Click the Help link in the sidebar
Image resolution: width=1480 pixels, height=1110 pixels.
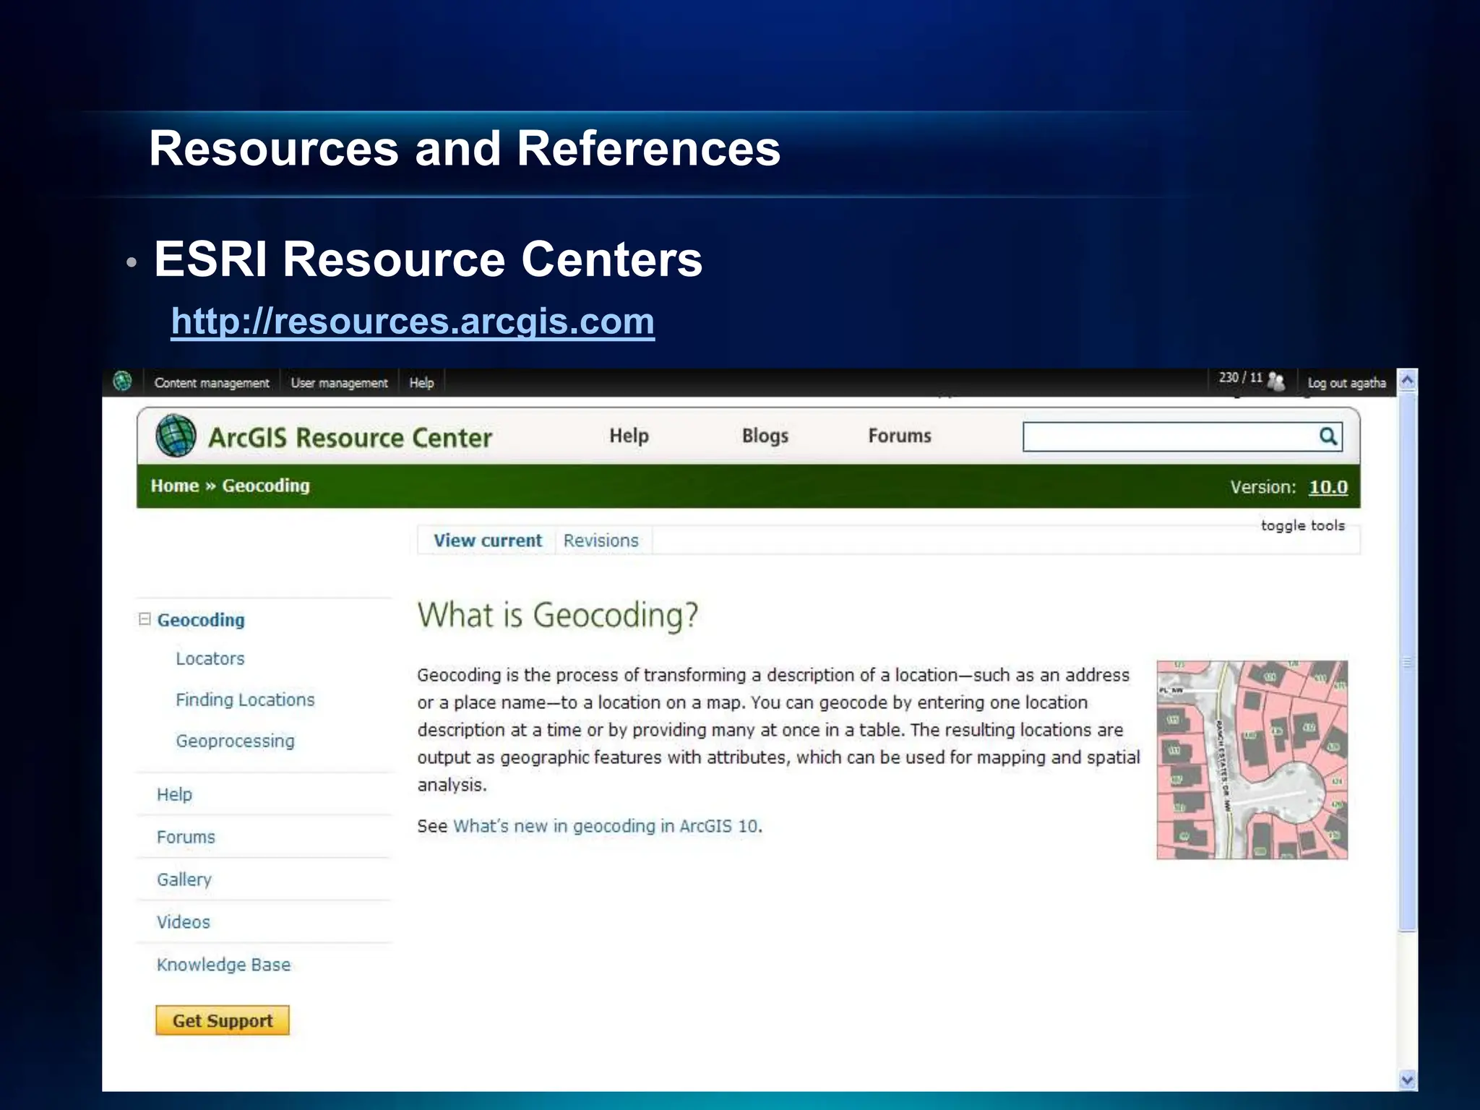tap(174, 794)
